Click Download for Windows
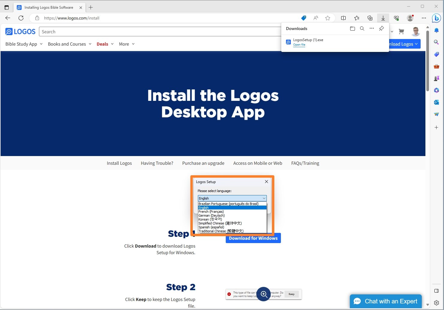 [253, 238]
